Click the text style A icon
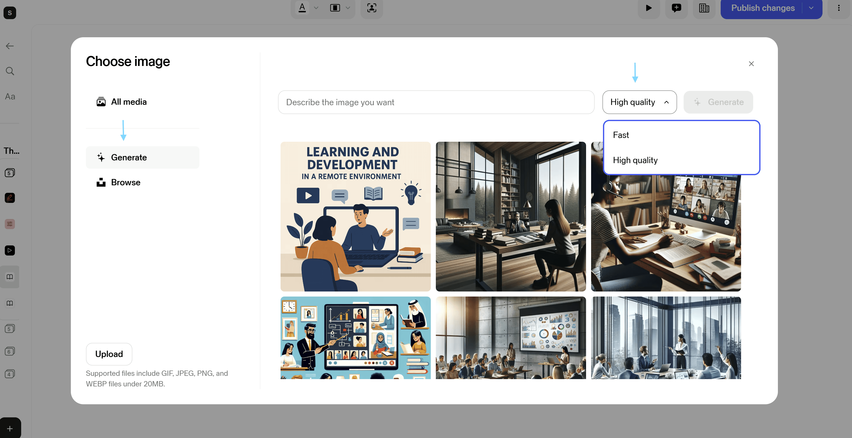Image resolution: width=852 pixels, height=438 pixels. click(x=302, y=8)
